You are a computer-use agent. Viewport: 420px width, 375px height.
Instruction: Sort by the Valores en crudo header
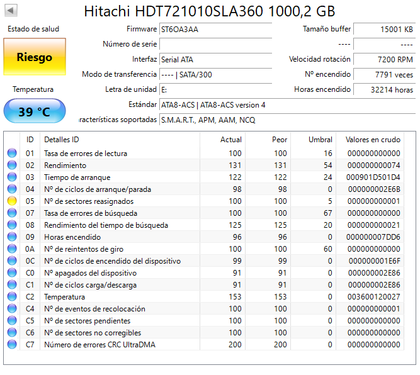point(370,140)
